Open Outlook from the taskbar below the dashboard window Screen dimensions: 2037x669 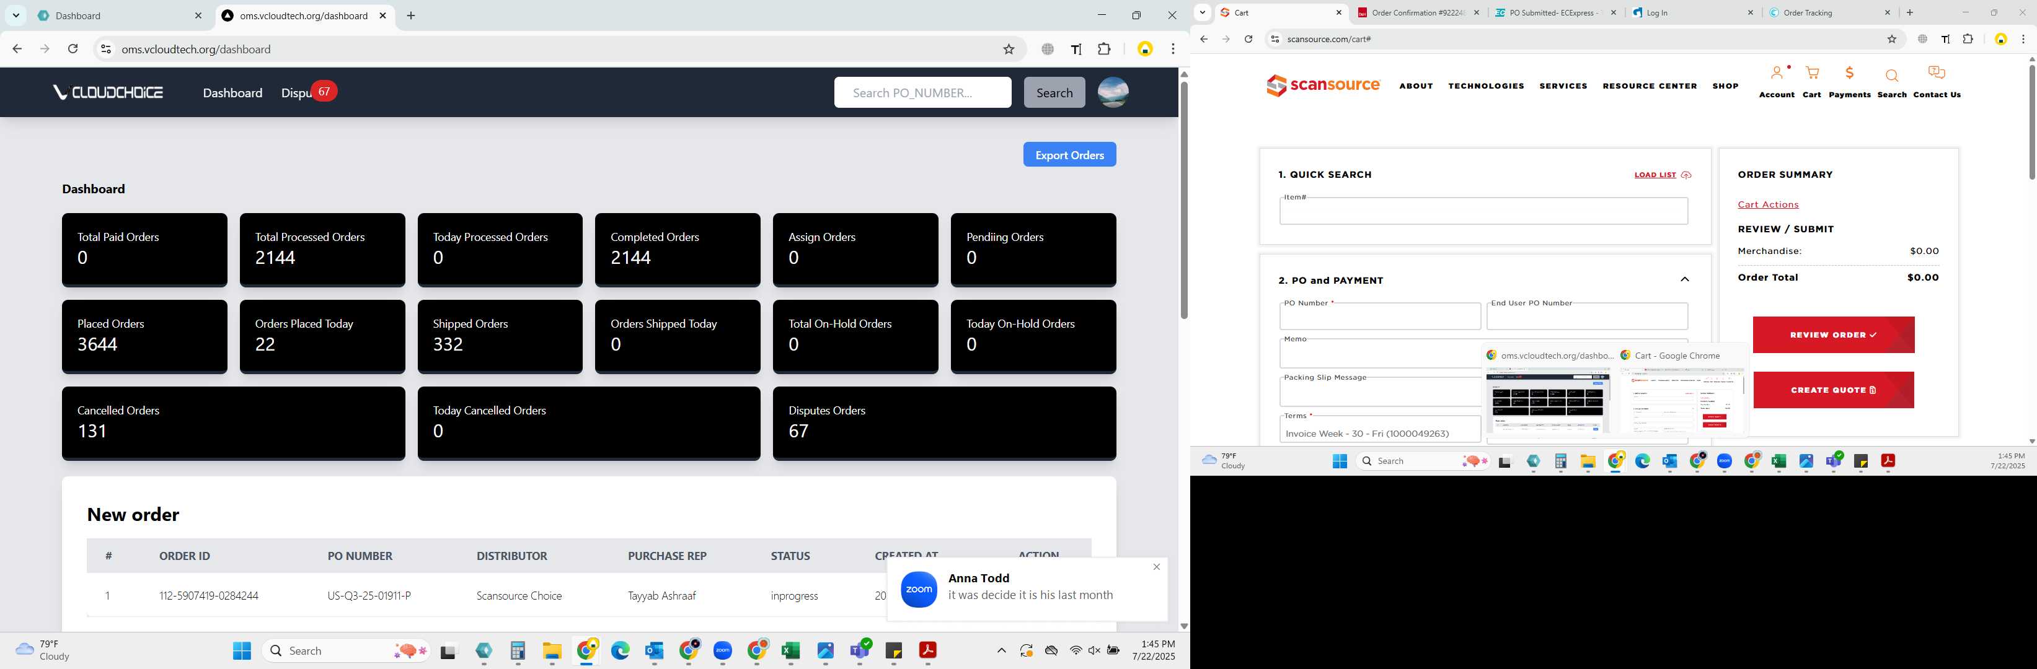point(654,650)
